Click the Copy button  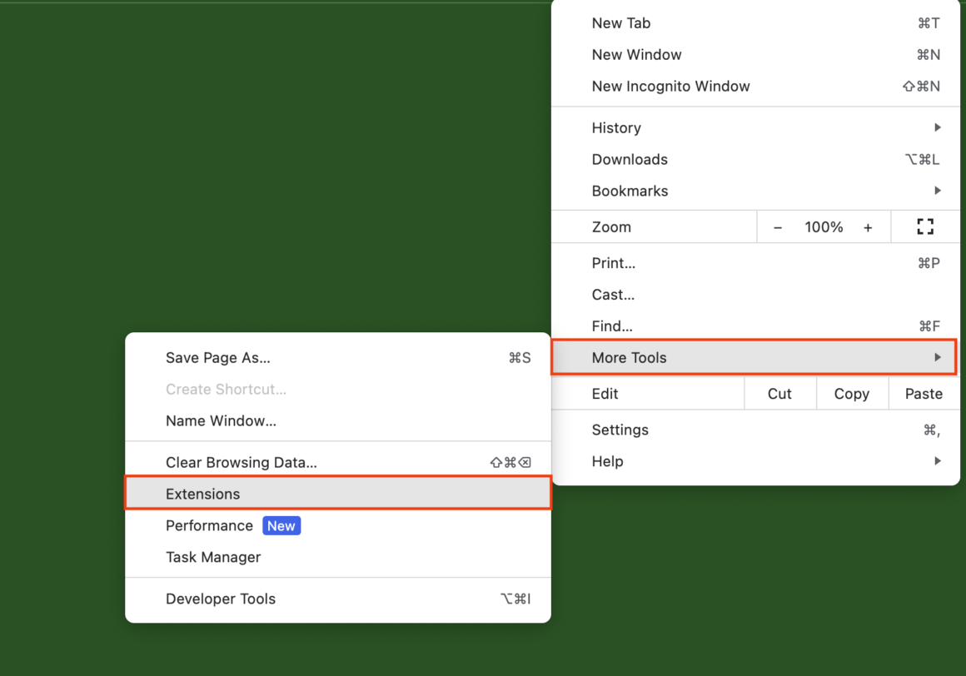click(x=851, y=394)
